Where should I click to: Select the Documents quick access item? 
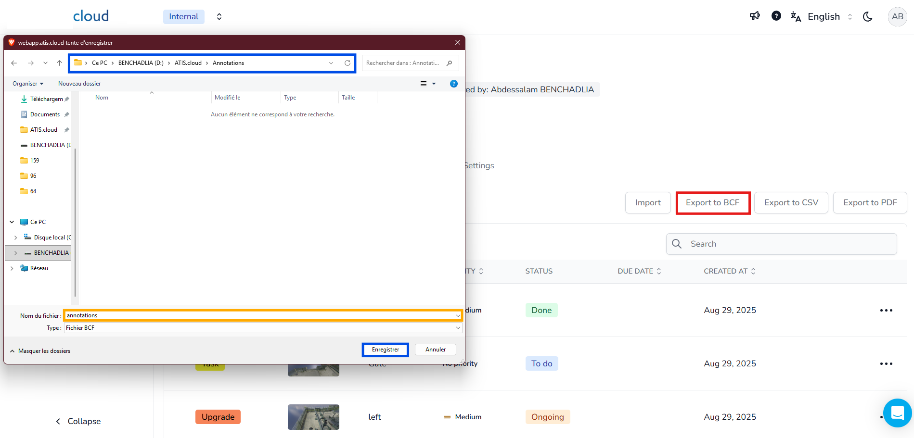tap(45, 114)
